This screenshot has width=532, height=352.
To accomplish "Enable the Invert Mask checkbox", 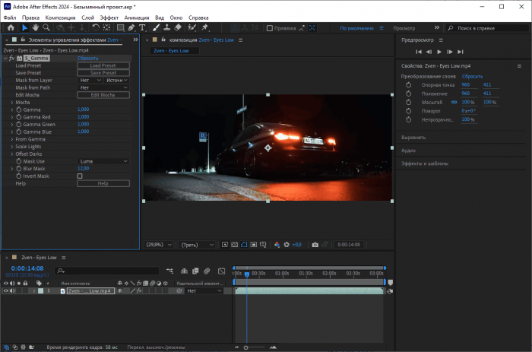I will click(x=80, y=176).
